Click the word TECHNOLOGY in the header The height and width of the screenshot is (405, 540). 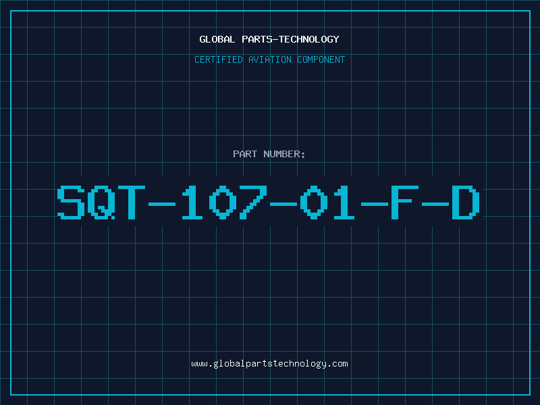pos(309,39)
